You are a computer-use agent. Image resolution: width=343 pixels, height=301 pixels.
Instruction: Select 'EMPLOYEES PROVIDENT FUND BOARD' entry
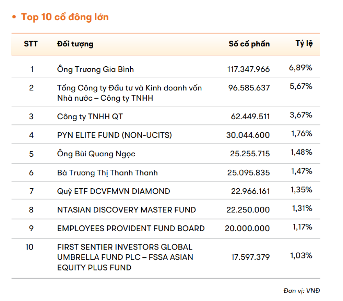click(131, 228)
